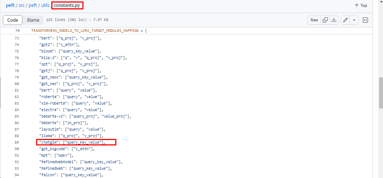Click line number 91
Screen dimensions: 383x178
click(17, 155)
